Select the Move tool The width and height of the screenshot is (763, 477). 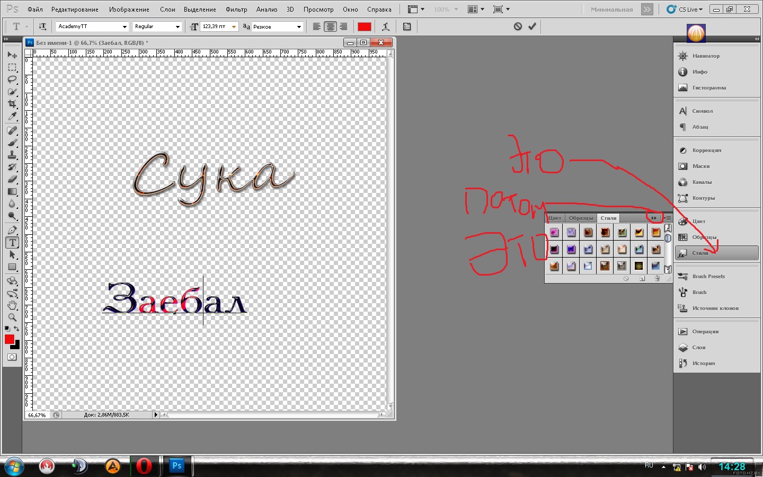(x=12, y=55)
